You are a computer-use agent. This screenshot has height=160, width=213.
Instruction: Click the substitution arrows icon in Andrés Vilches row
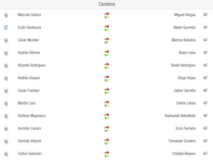[107, 53]
